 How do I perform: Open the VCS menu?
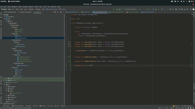[49, 7]
